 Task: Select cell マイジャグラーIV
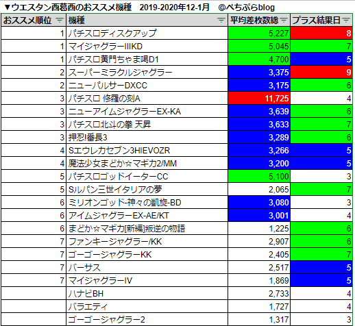[147, 280]
